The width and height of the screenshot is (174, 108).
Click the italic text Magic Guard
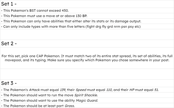[87, 100]
